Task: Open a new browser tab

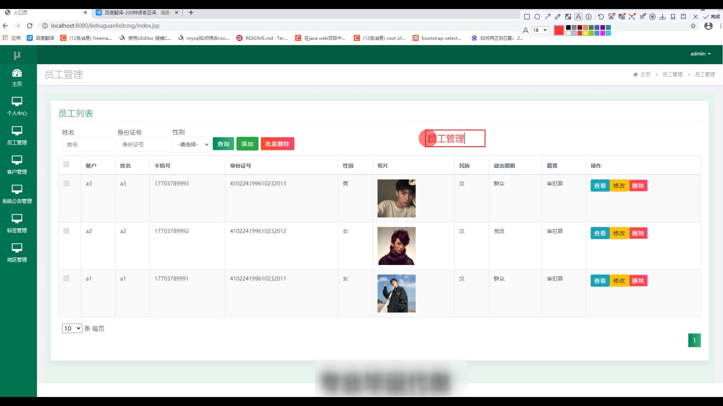Action: (191, 12)
